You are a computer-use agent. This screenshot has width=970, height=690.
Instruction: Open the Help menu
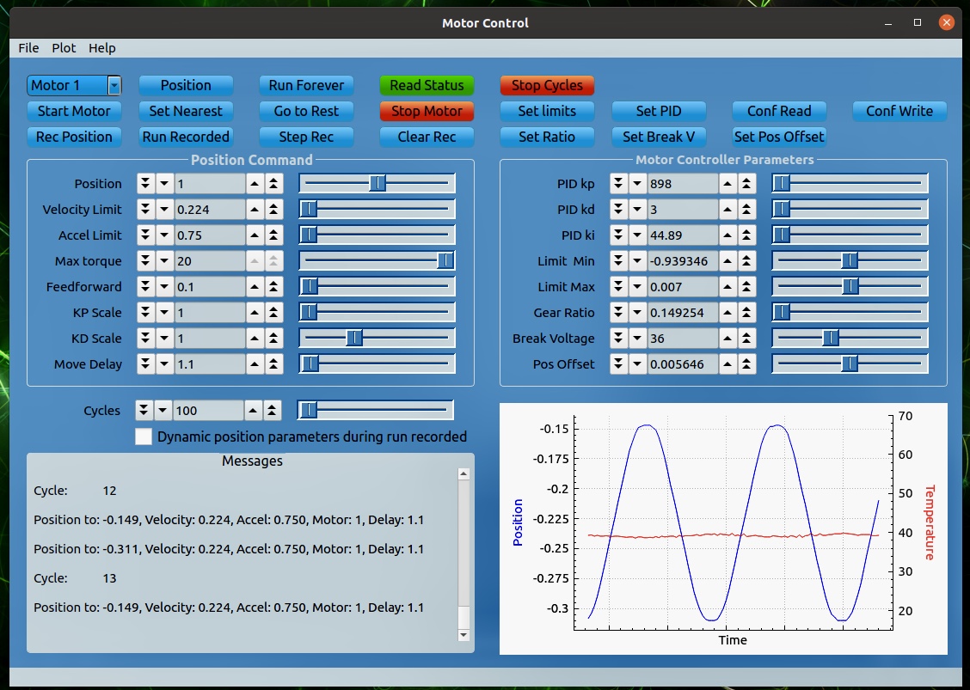point(102,48)
